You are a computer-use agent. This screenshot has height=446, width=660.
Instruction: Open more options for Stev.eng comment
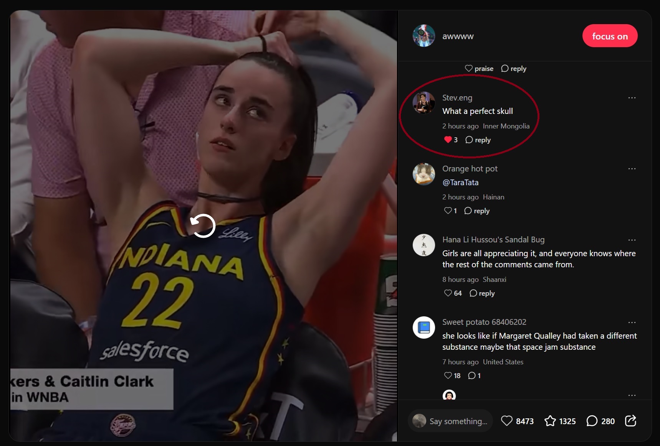pyautogui.click(x=632, y=98)
